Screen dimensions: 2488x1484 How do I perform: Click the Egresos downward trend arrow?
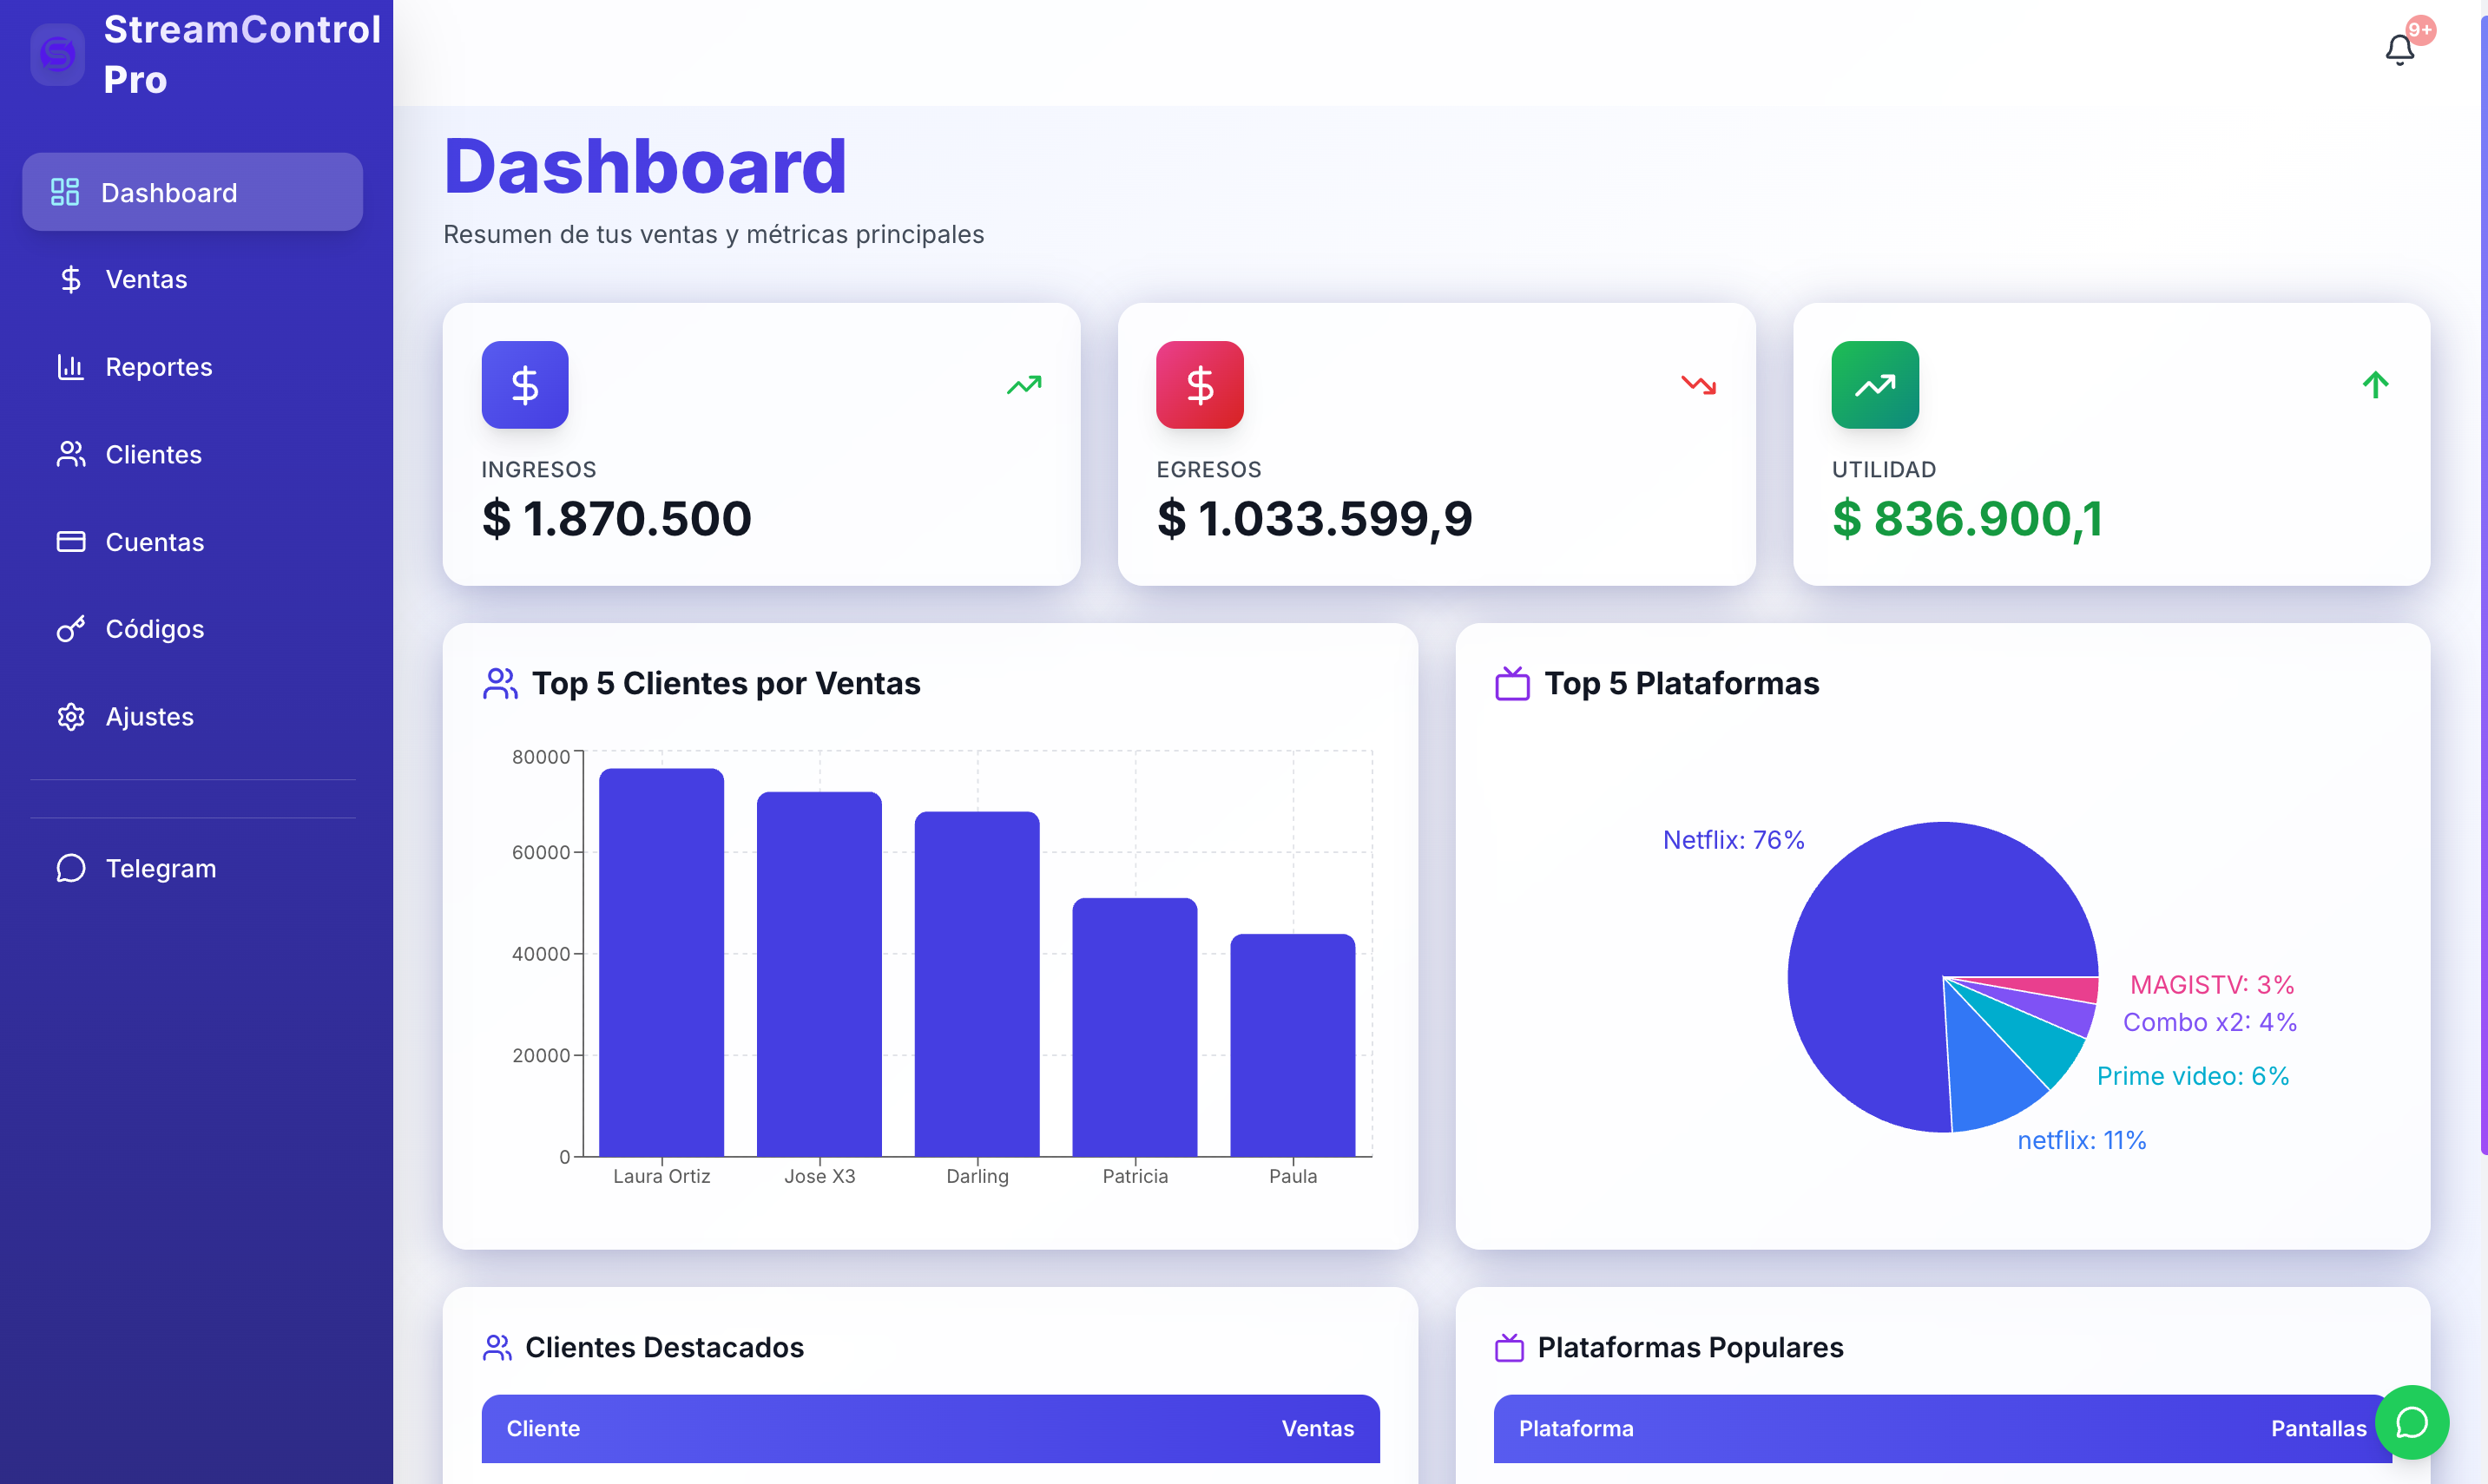click(x=1699, y=385)
